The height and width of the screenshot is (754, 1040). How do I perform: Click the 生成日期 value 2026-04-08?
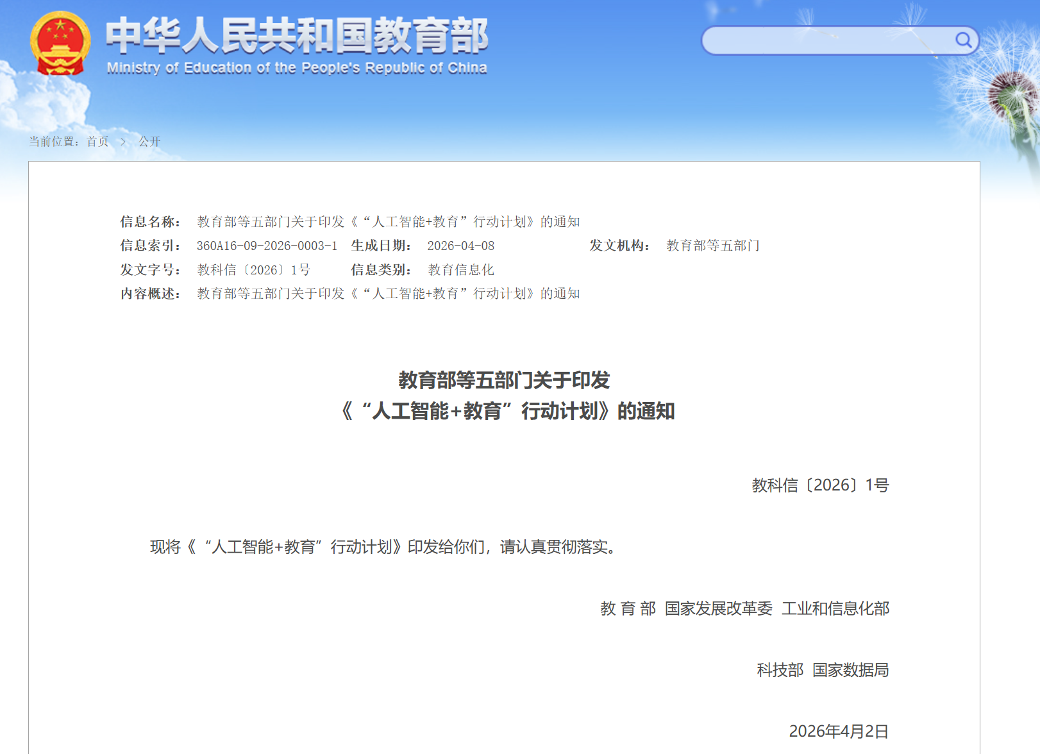pyautogui.click(x=460, y=246)
